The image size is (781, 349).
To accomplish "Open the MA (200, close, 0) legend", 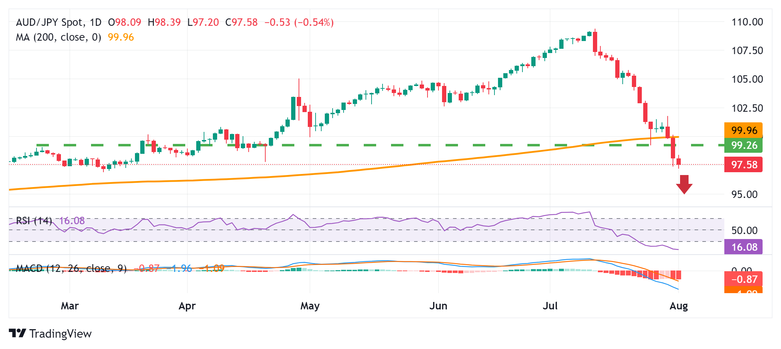I will pyautogui.click(x=58, y=37).
